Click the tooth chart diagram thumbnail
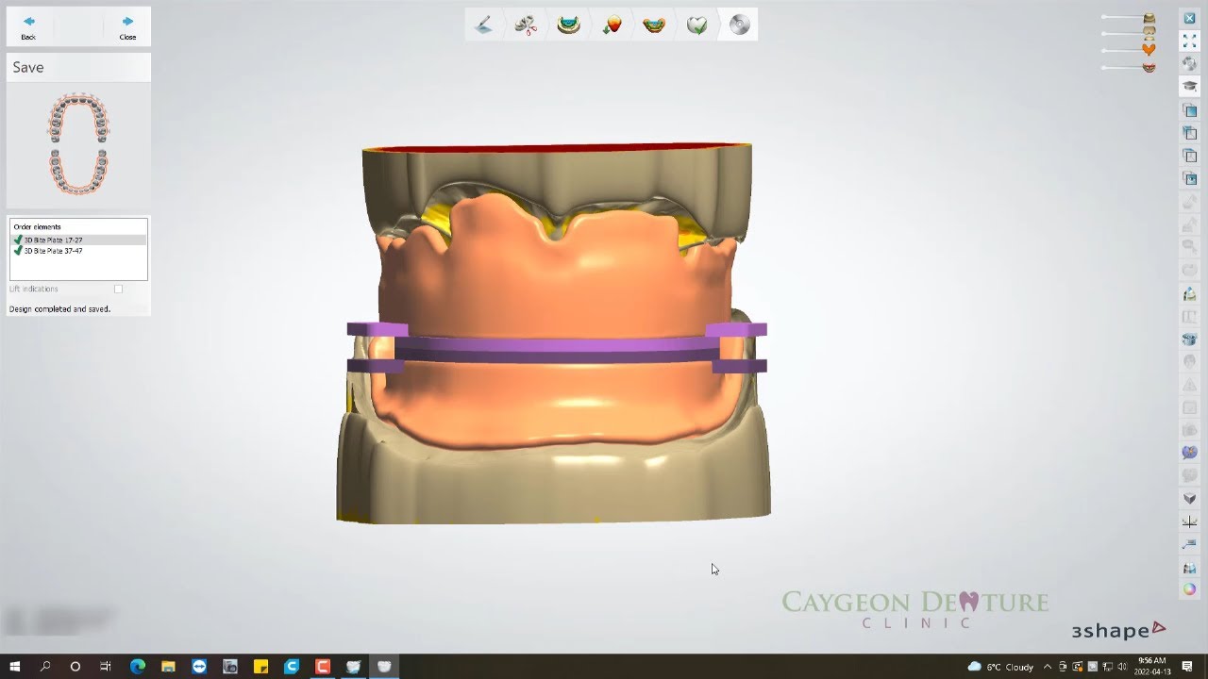This screenshot has width=1208, height=679. coord(78,144)
